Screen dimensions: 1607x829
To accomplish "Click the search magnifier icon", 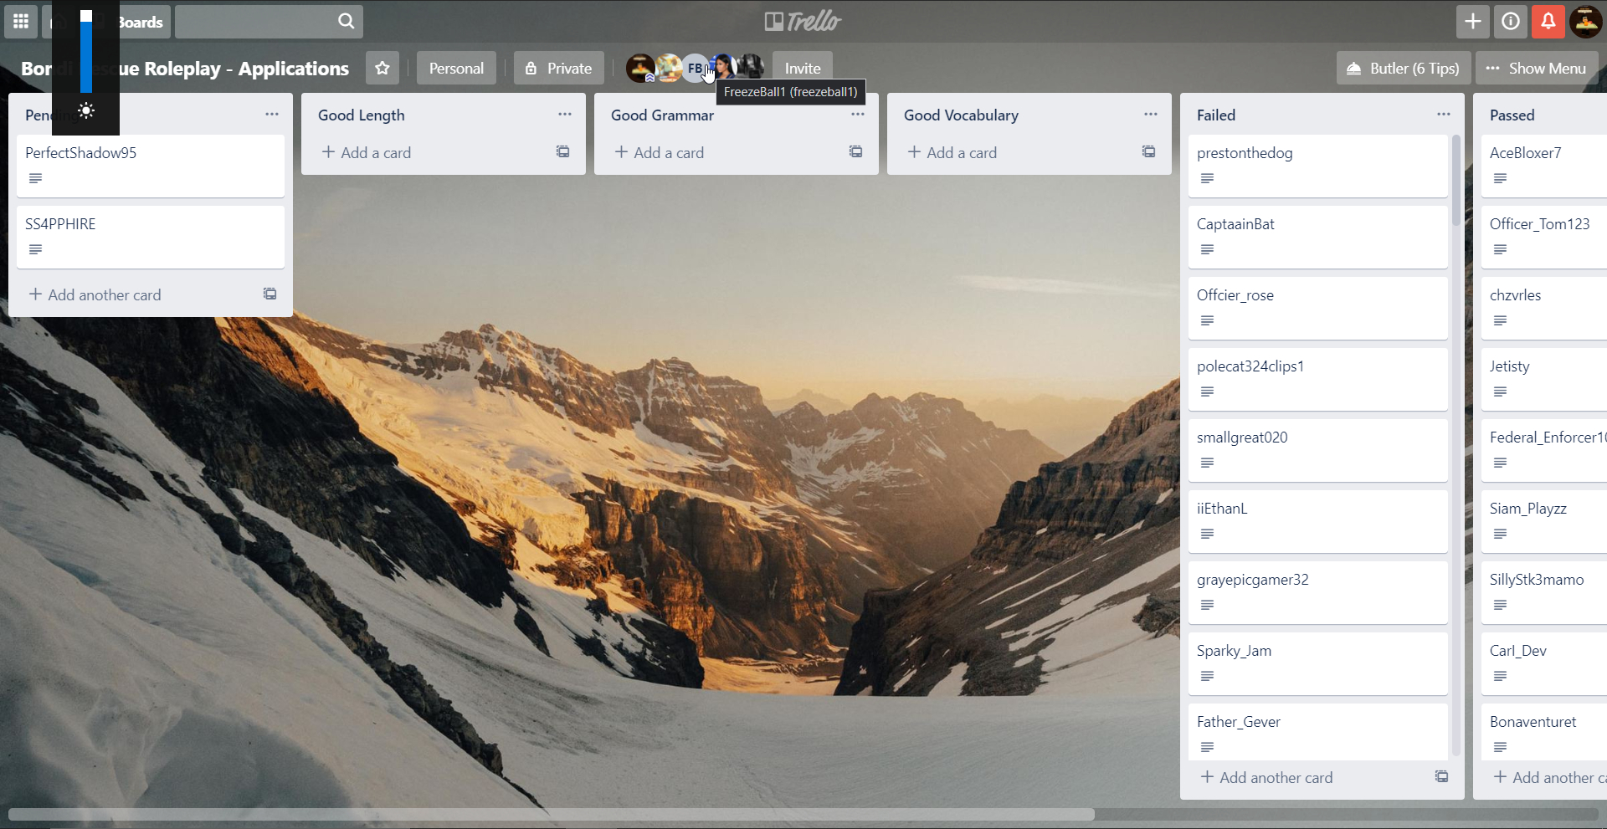I will [345, 22].
